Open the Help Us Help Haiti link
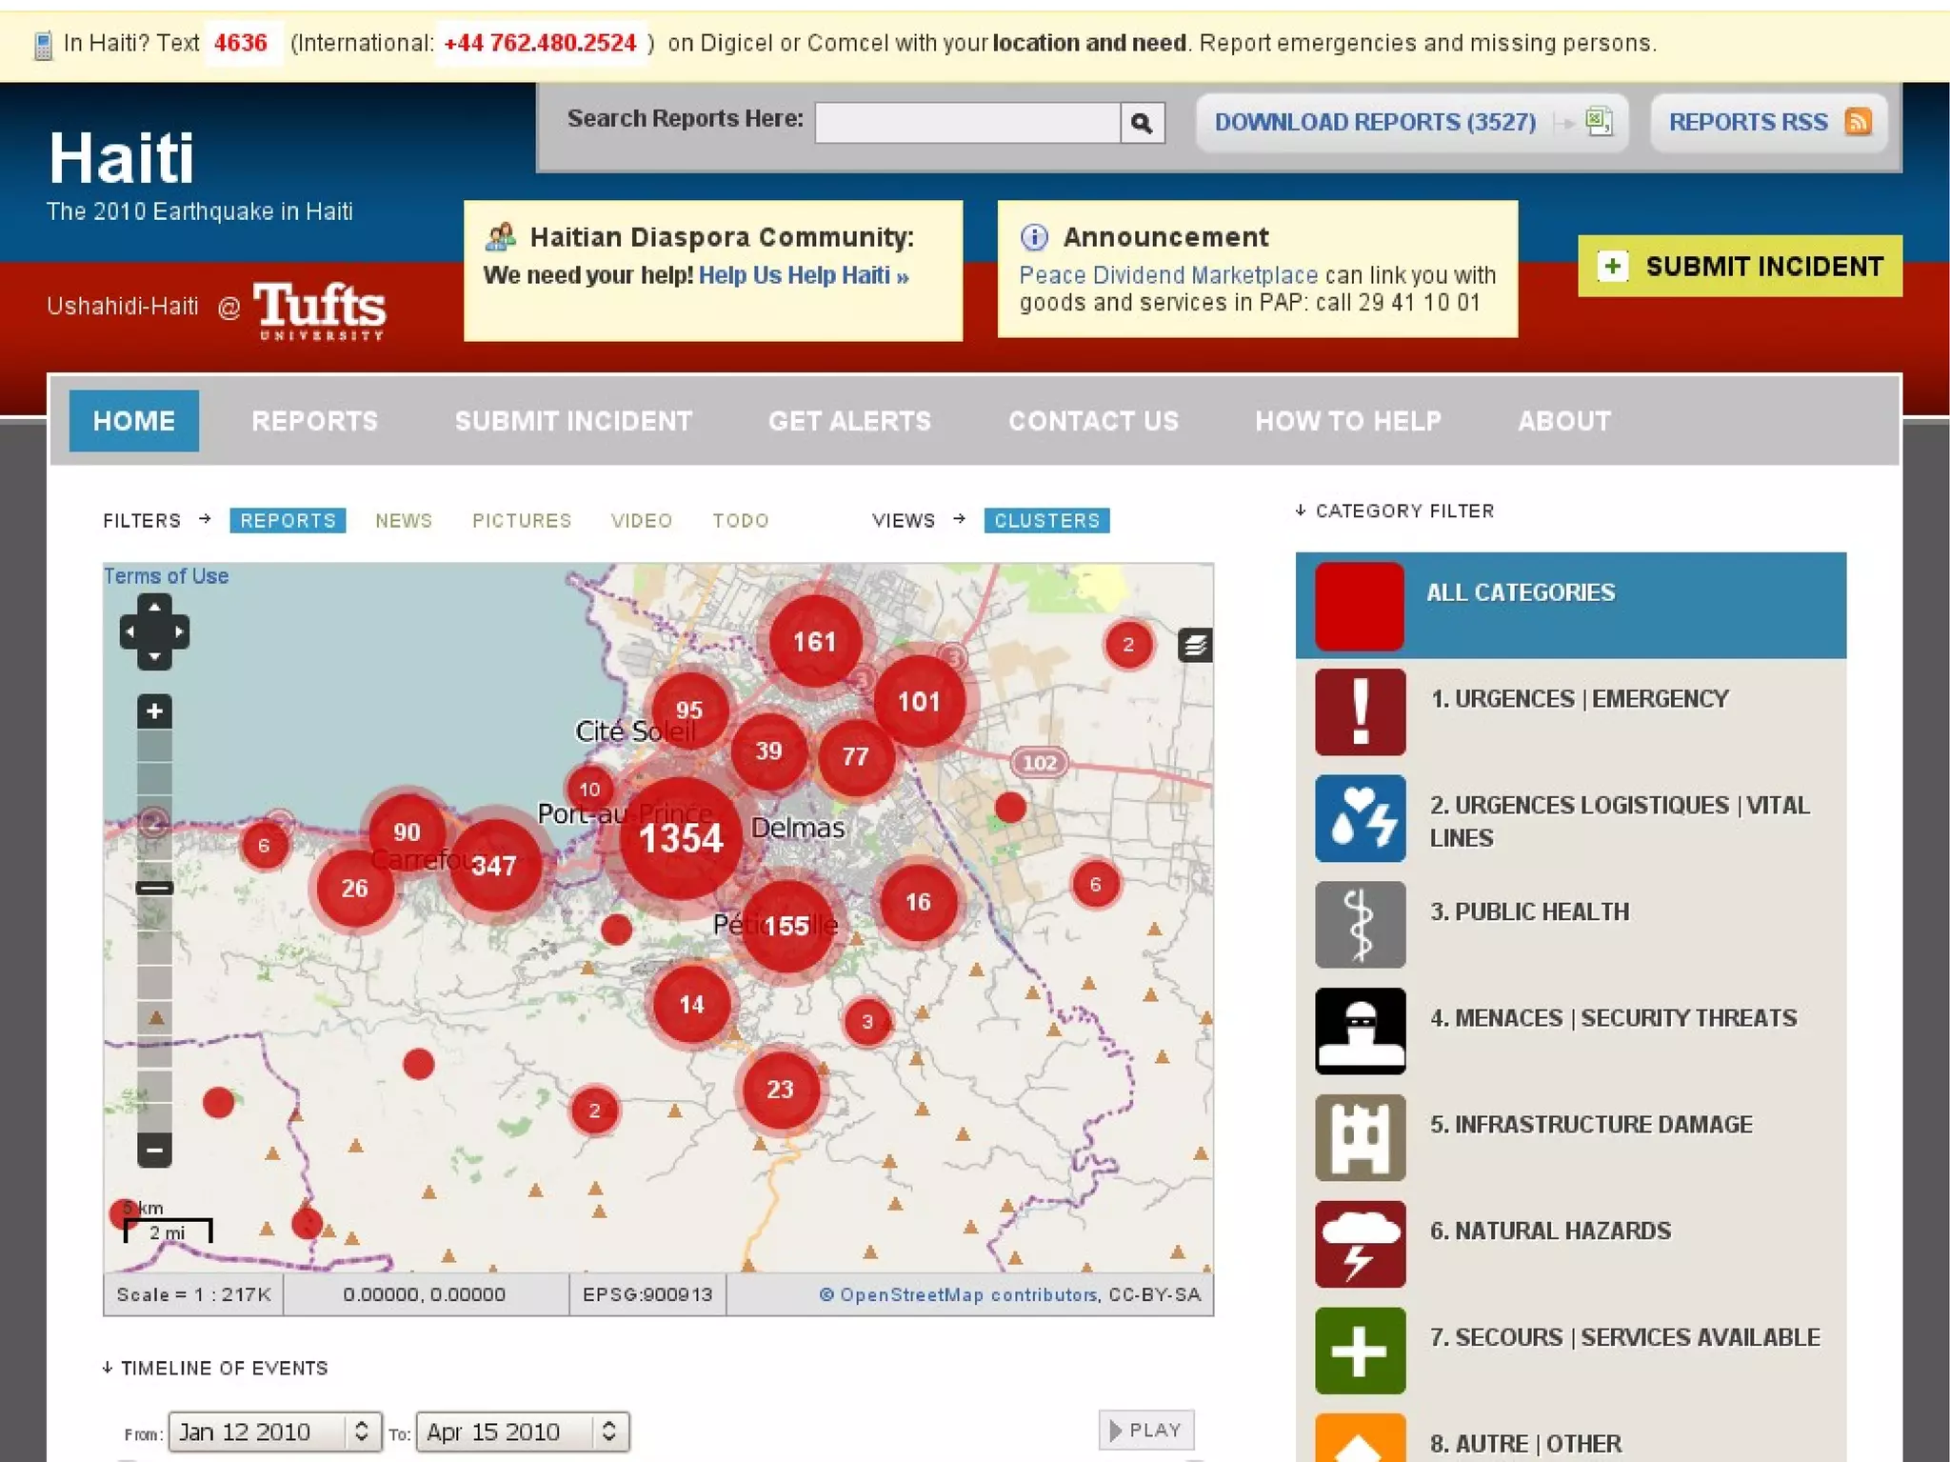1950x1462 pixels. pyautogui.click(x=804, y=276)
